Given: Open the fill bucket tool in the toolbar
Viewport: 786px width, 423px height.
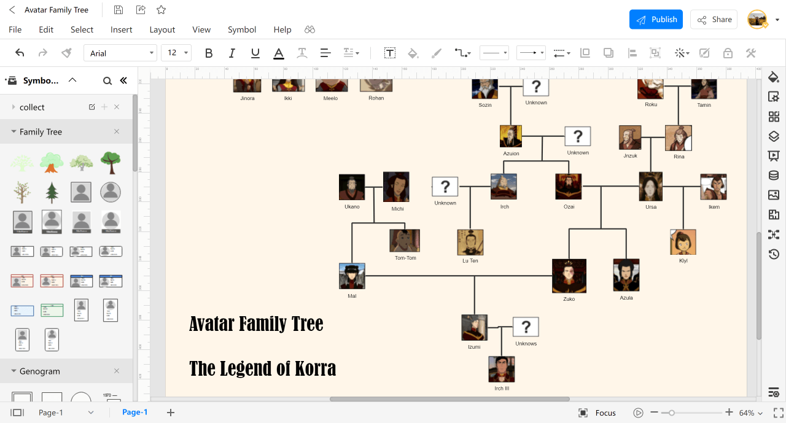Looking at the screenshot, I should tap(413, 53).
